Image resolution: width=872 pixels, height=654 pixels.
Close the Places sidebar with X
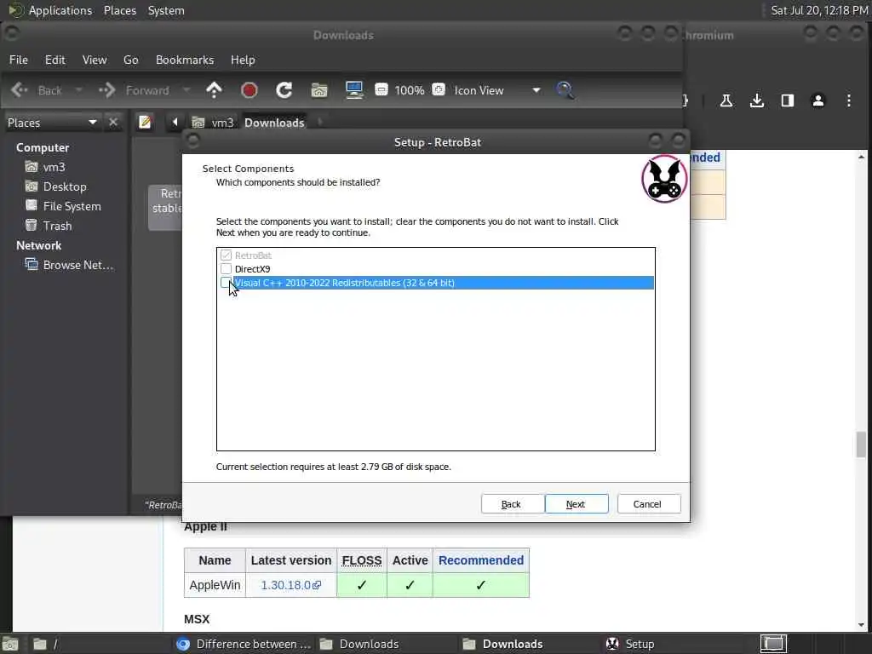(113, 122)
